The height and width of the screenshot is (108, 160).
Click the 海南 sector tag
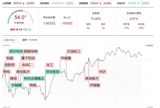pos(33,85)
